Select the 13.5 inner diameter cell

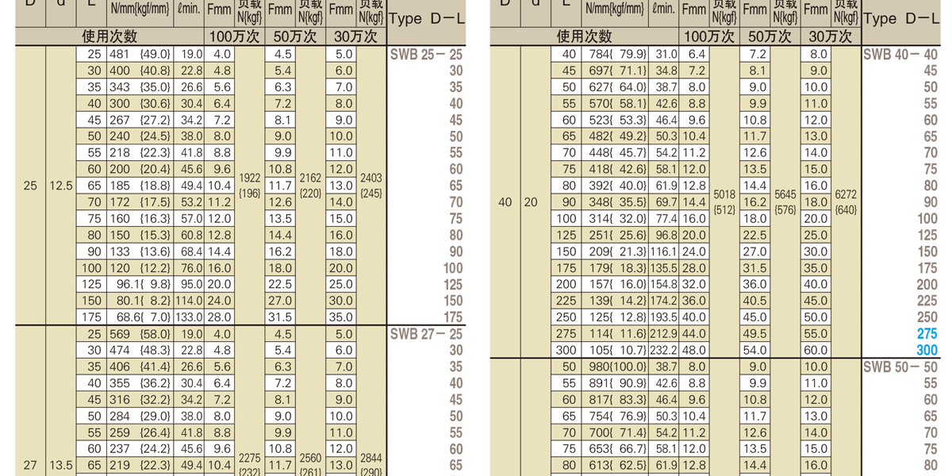[61, 466]
